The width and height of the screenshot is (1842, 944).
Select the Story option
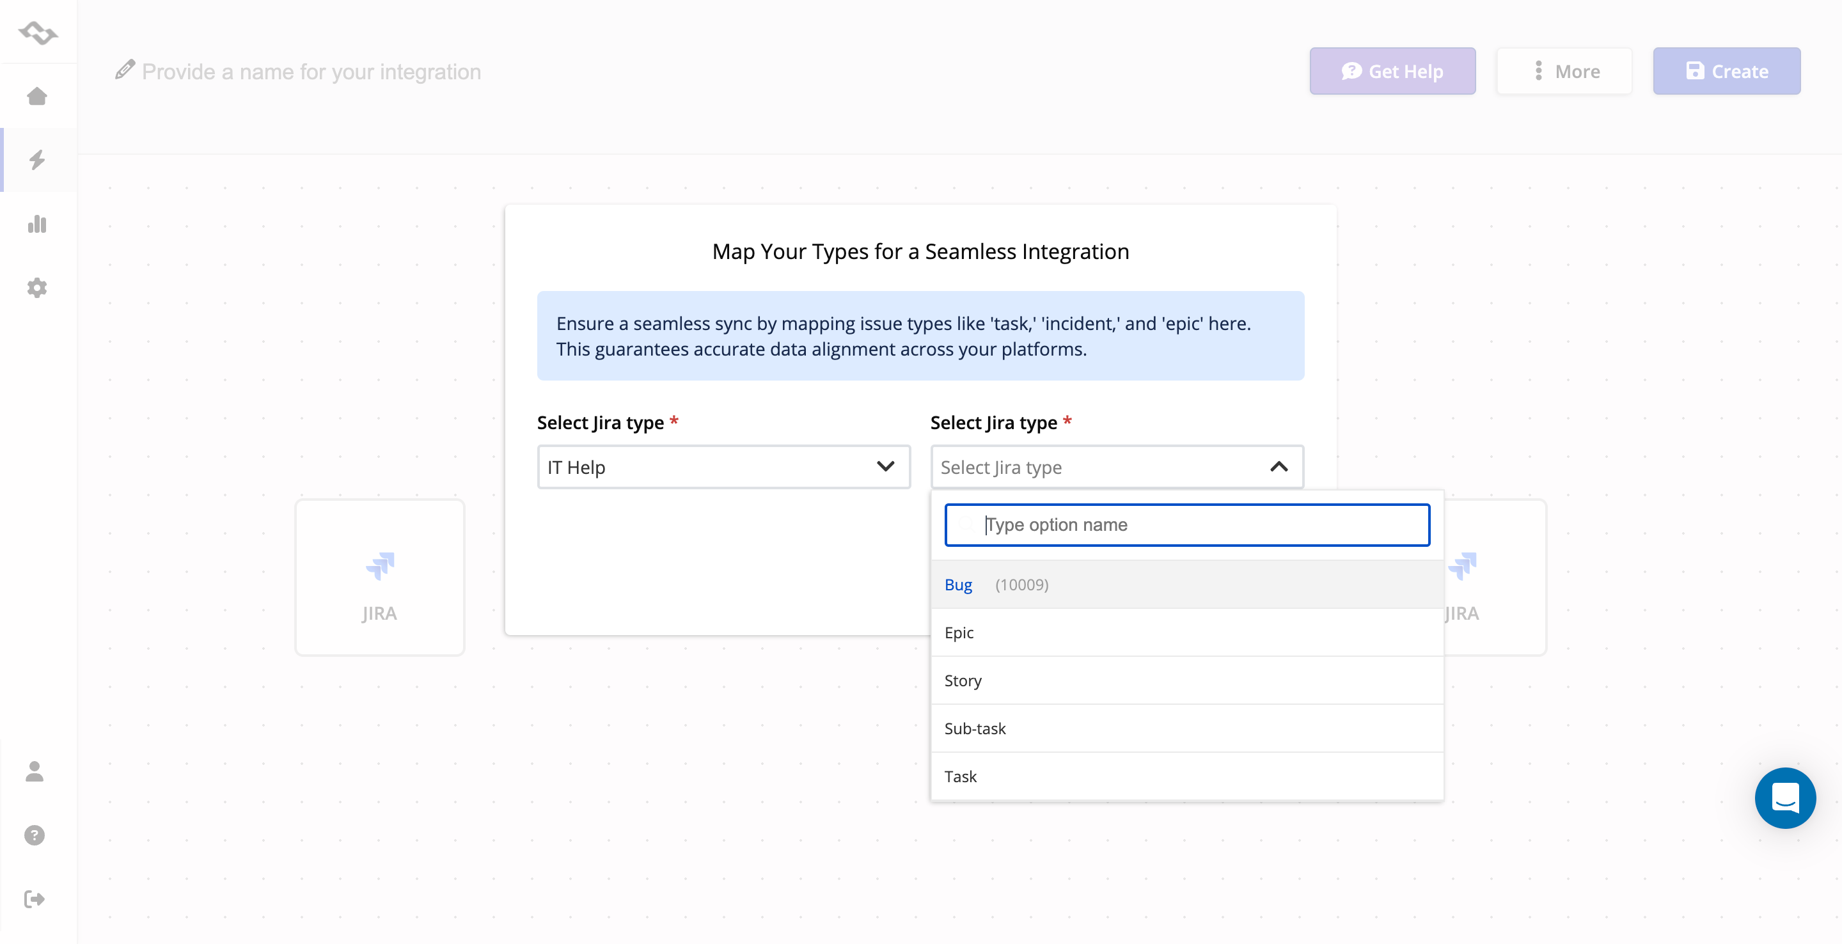[x=1187, y=680]
